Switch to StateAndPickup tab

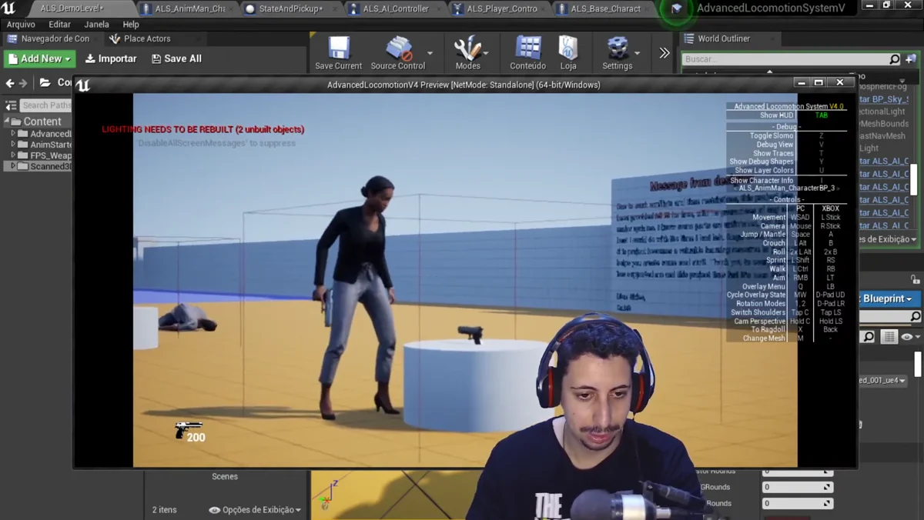[290, 8]
